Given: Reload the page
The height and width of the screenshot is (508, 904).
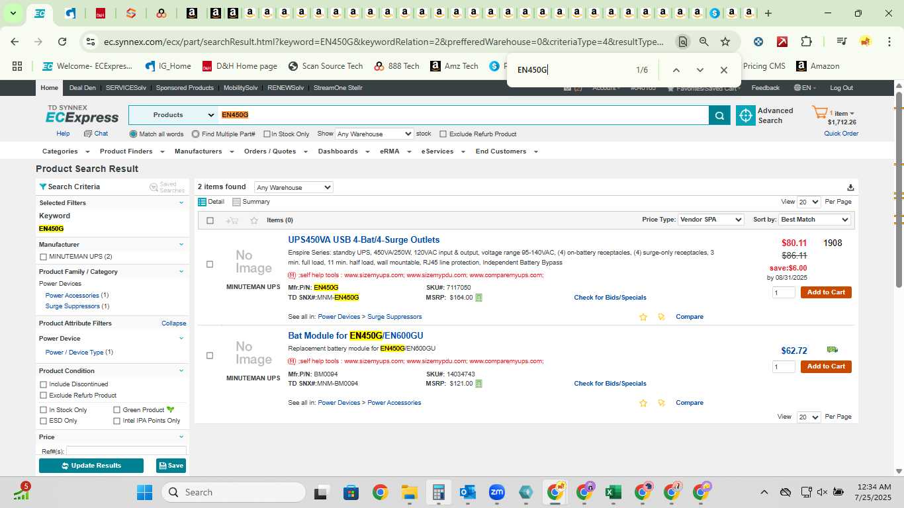Looking at the screenshot, I should (x=62, y=42).
